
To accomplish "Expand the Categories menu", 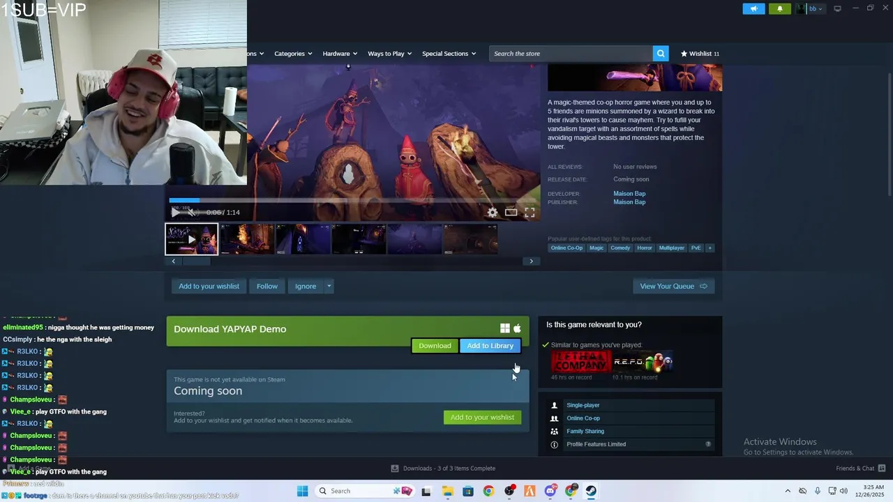I will click(x=293, y=54).
